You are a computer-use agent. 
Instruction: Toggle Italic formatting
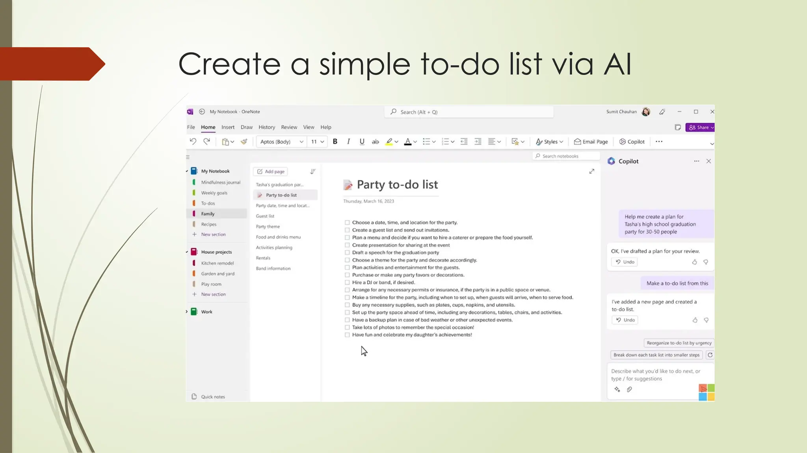pyautogui.click(x=348, y=142)
